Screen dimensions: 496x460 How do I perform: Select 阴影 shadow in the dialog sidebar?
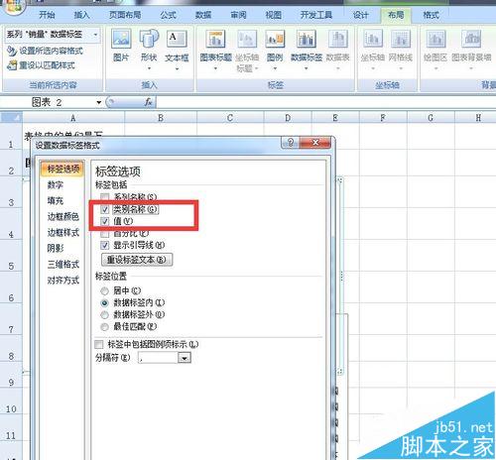click(x=55, y=248)
